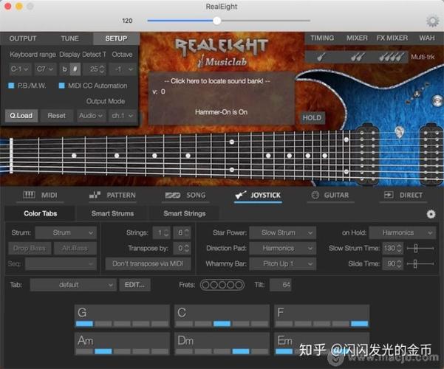
Task: Toggle P.B./M.W. checkbox
Action: coord(11,86)
